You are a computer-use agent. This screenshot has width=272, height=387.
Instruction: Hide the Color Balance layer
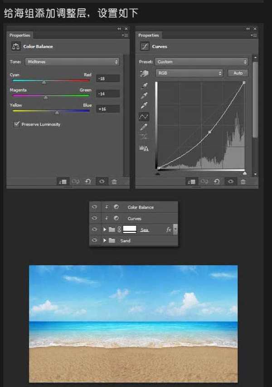(x=95, y=207)
